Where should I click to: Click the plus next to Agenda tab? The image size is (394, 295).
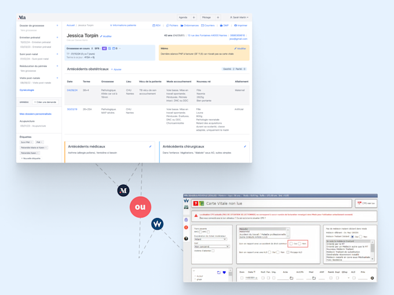[x=194, y=17]
